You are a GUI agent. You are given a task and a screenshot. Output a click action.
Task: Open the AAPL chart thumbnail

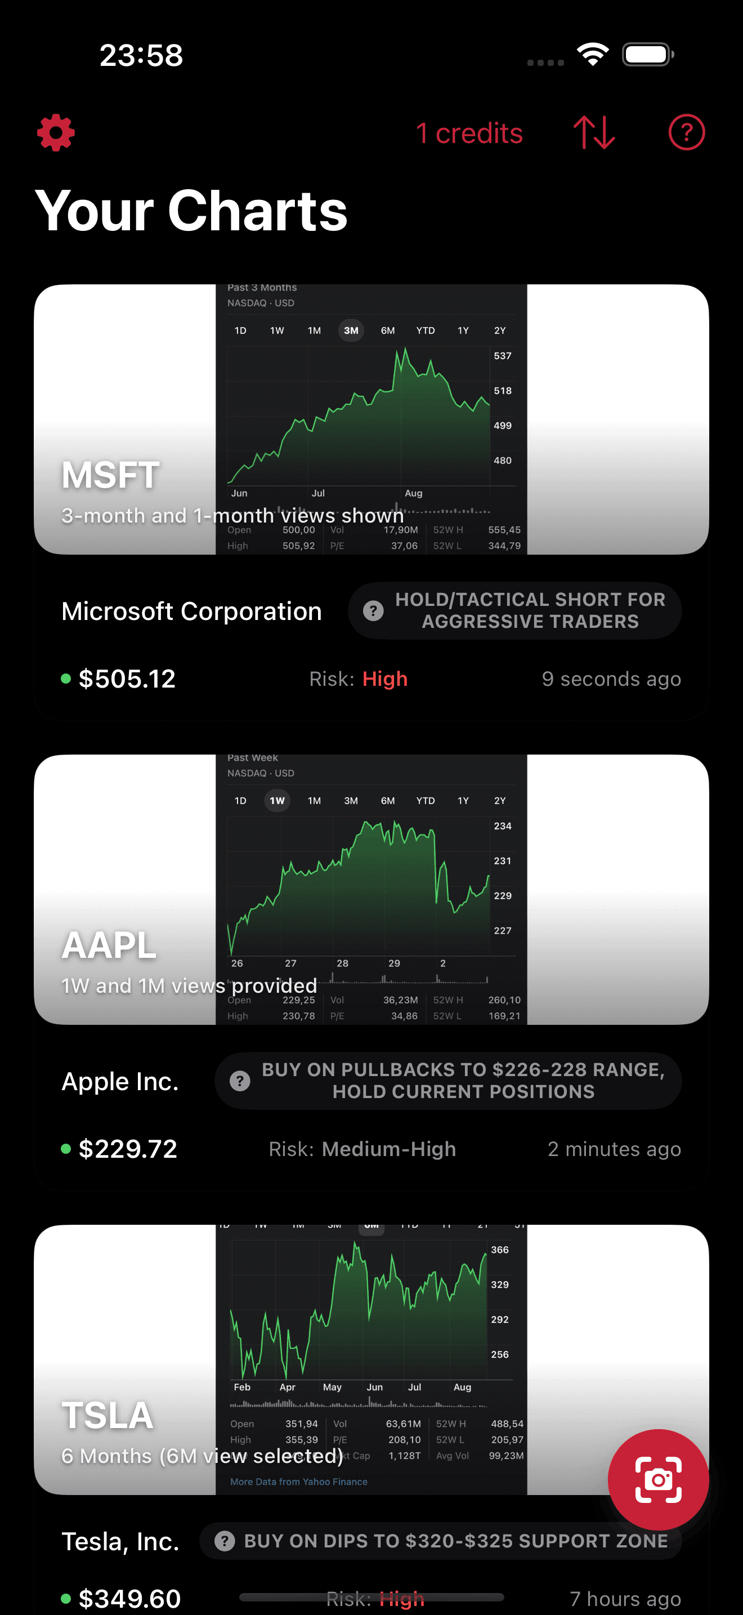(371, 889)
